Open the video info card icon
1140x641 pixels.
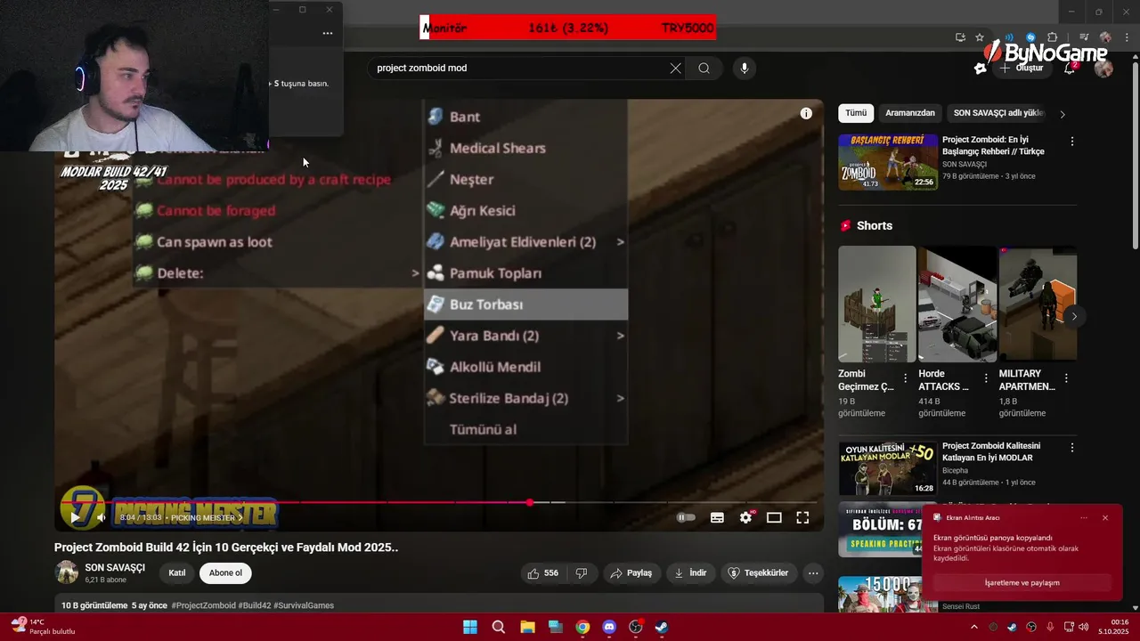pos(806,113)
